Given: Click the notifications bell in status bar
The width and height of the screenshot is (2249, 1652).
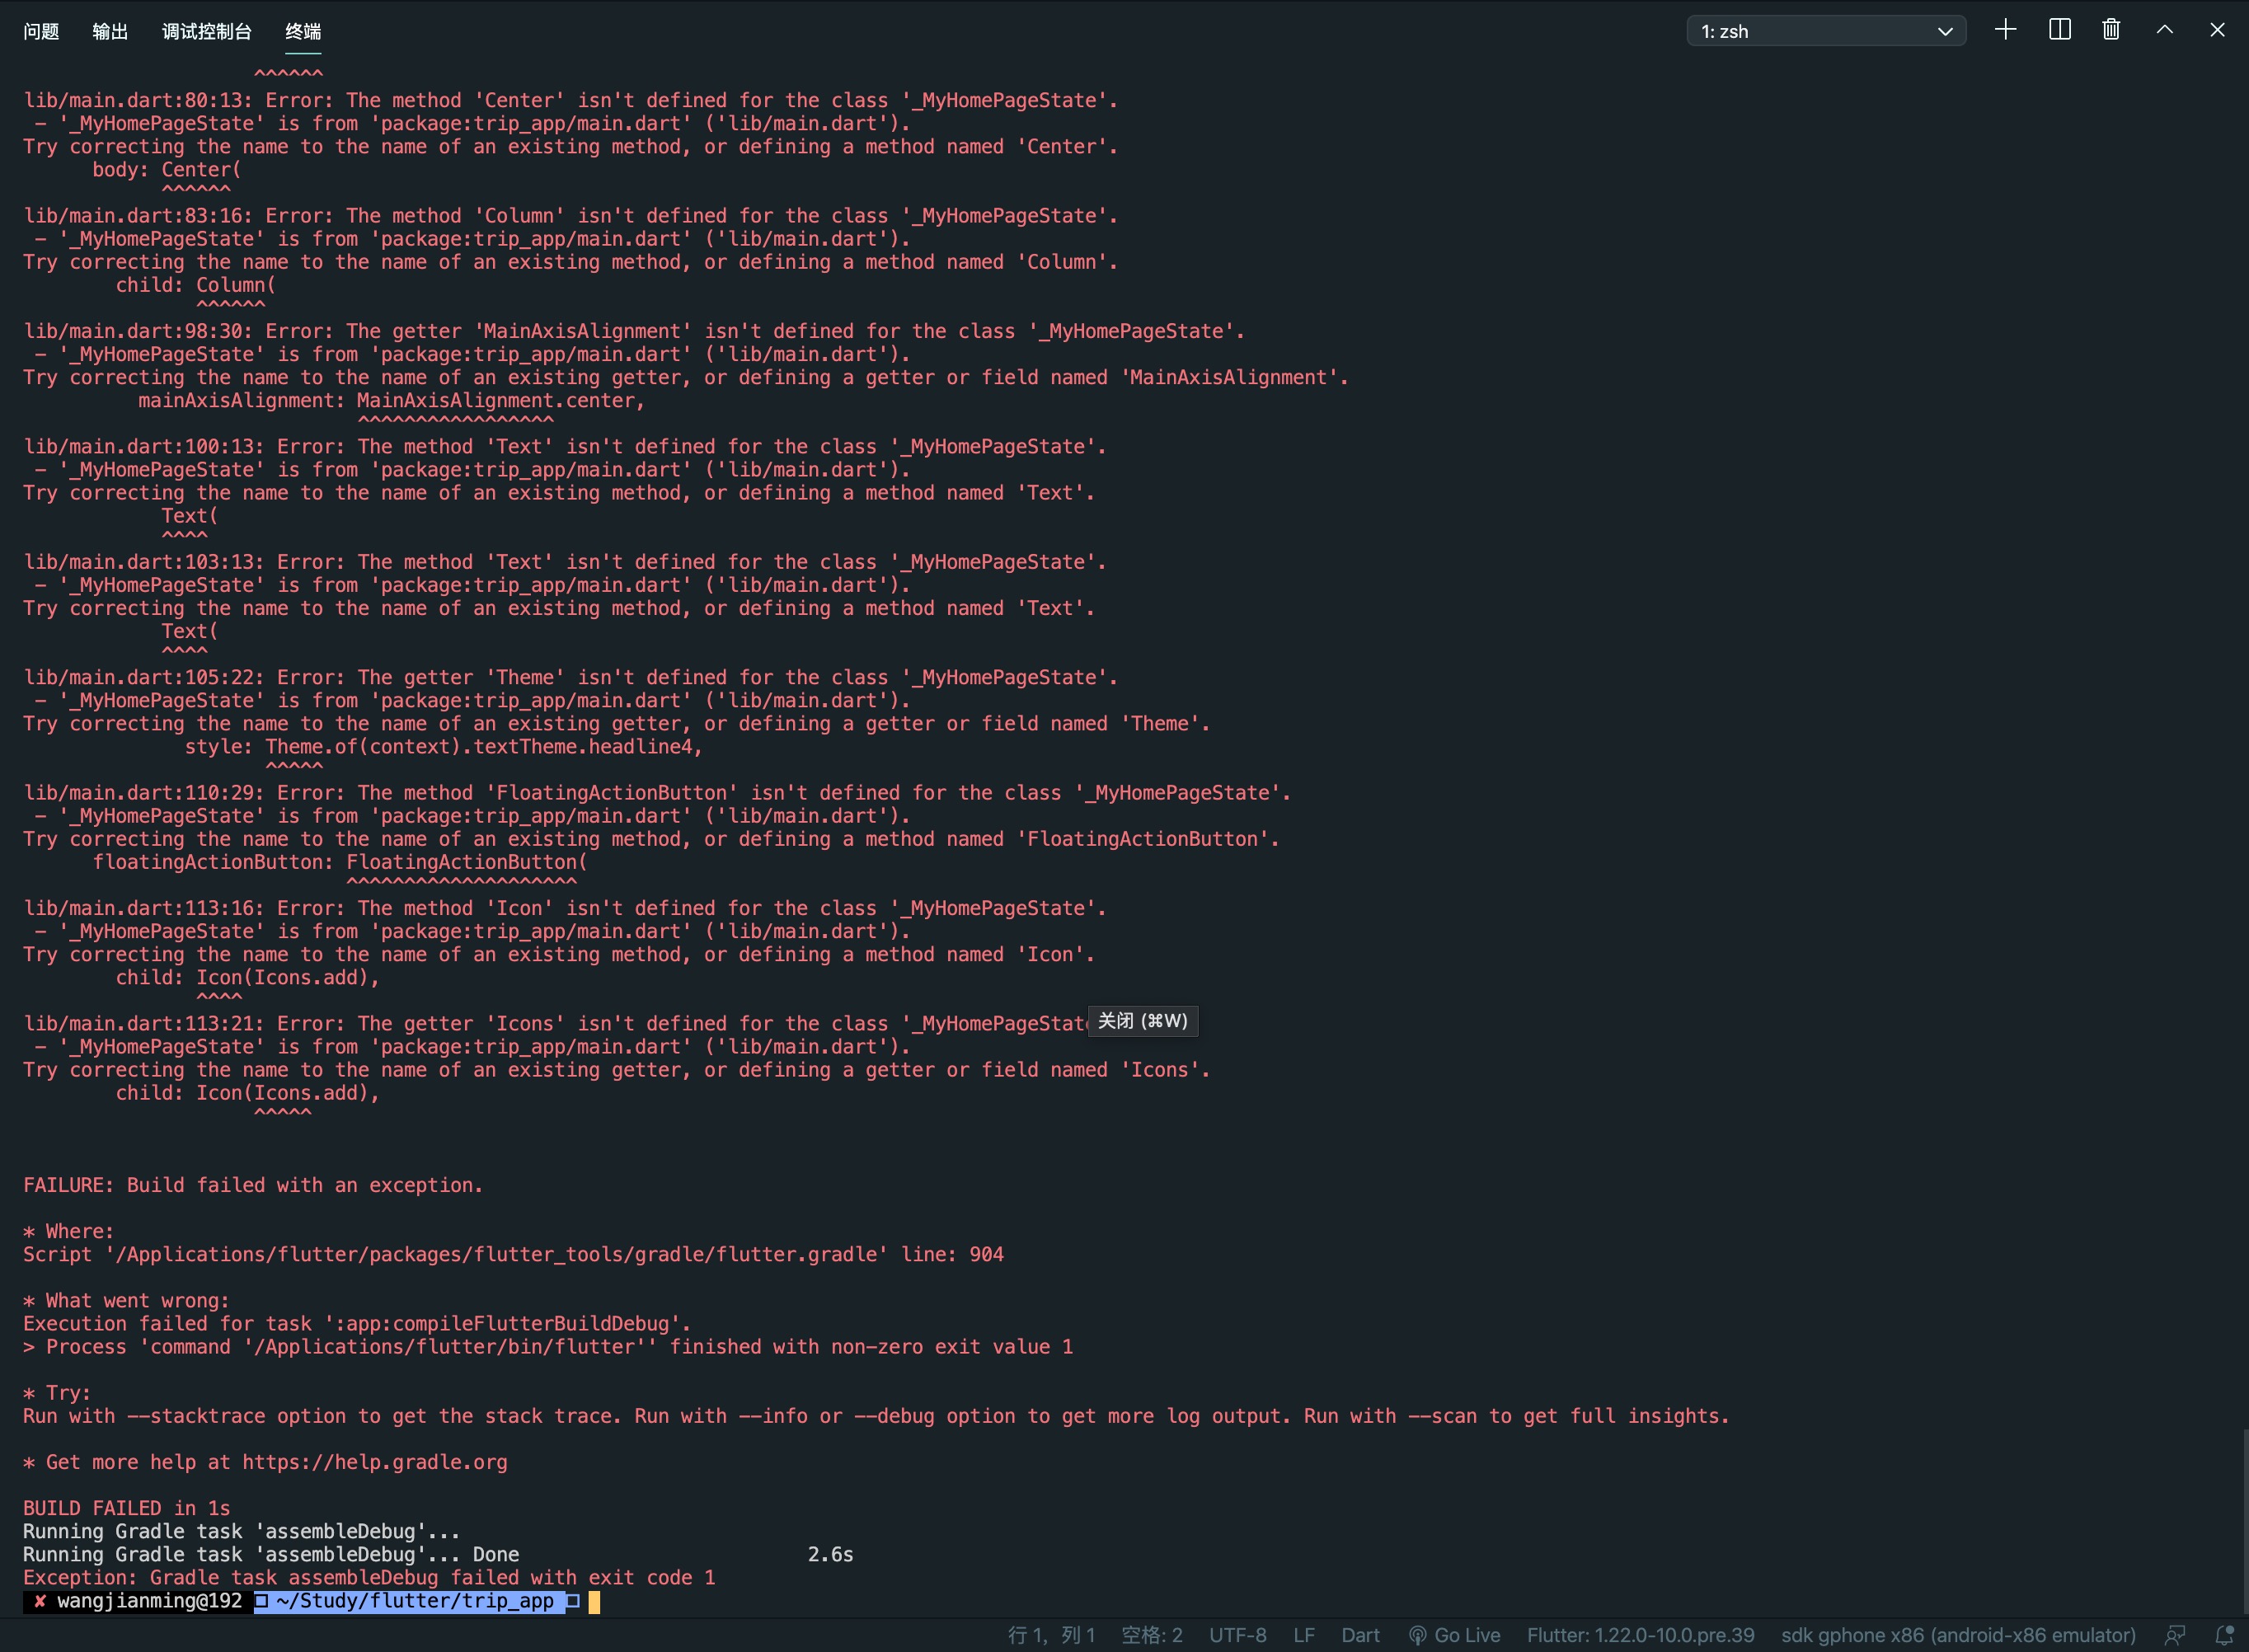Looking at the screenshot, I should coord(2224,1635).
